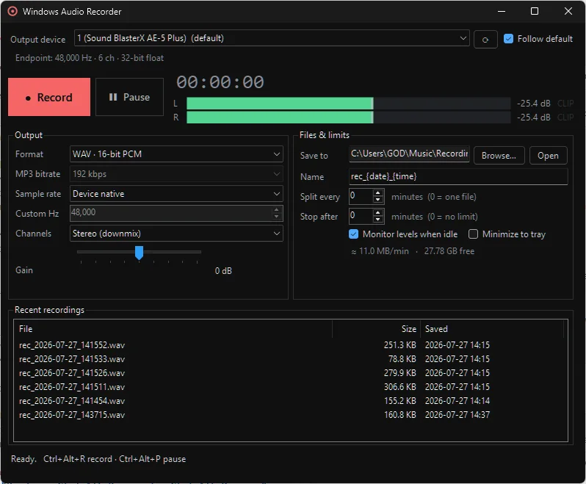Screen dimensions: 586x484
Task: Click the Split every number field
Action: tap(361, 196)
